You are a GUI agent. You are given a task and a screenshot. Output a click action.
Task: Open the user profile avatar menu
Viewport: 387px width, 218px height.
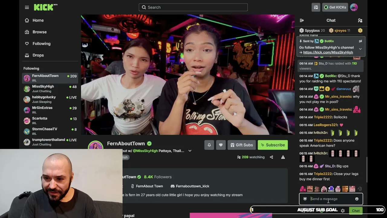coord(354,7)
